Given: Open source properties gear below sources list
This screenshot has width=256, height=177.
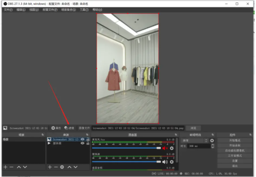Looking at the screenshot, I should [62, 167].
